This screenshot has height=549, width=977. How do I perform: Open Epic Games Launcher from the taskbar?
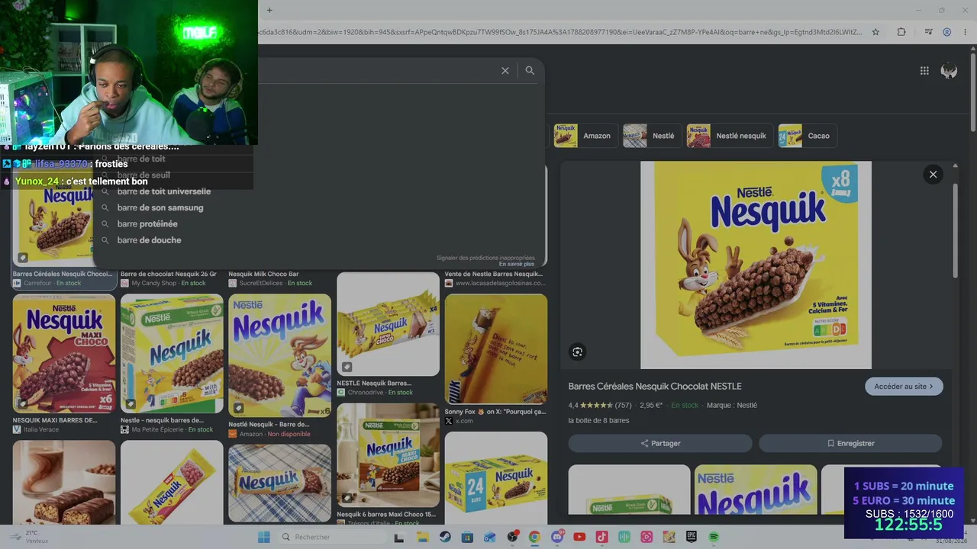692,537
